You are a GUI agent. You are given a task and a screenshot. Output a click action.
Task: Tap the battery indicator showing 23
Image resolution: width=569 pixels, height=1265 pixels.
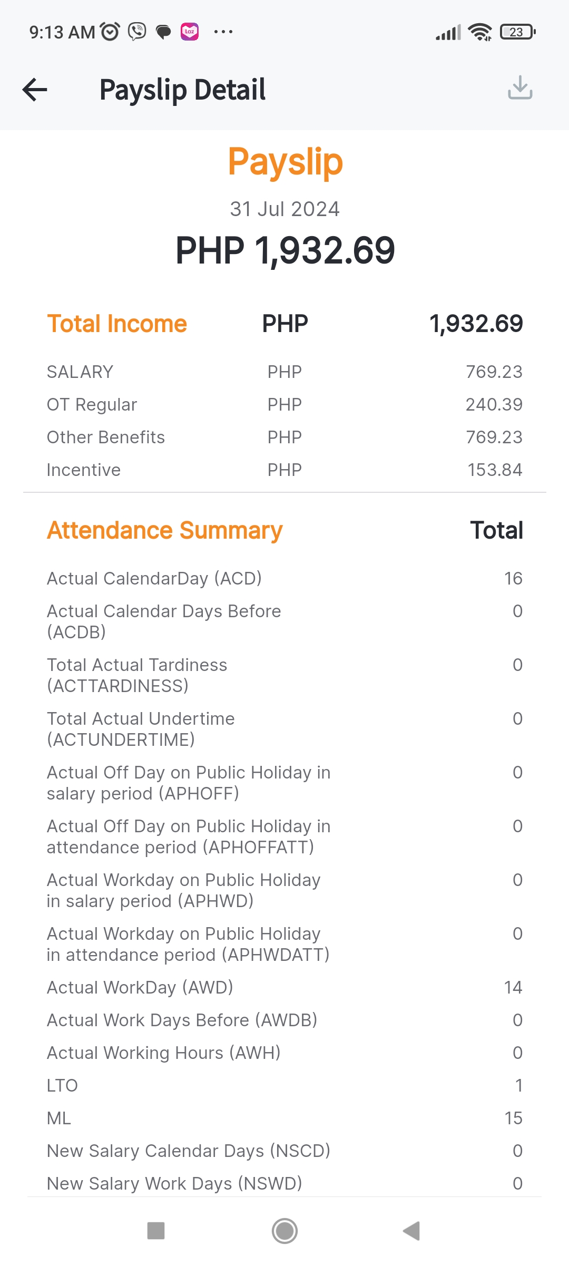point(518,32)
